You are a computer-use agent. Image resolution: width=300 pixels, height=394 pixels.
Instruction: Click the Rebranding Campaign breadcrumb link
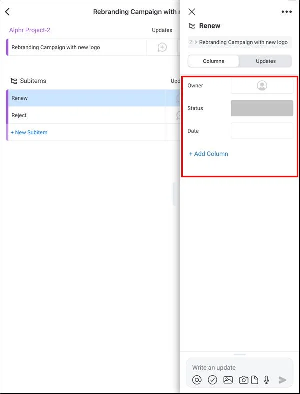coord(243,42)
